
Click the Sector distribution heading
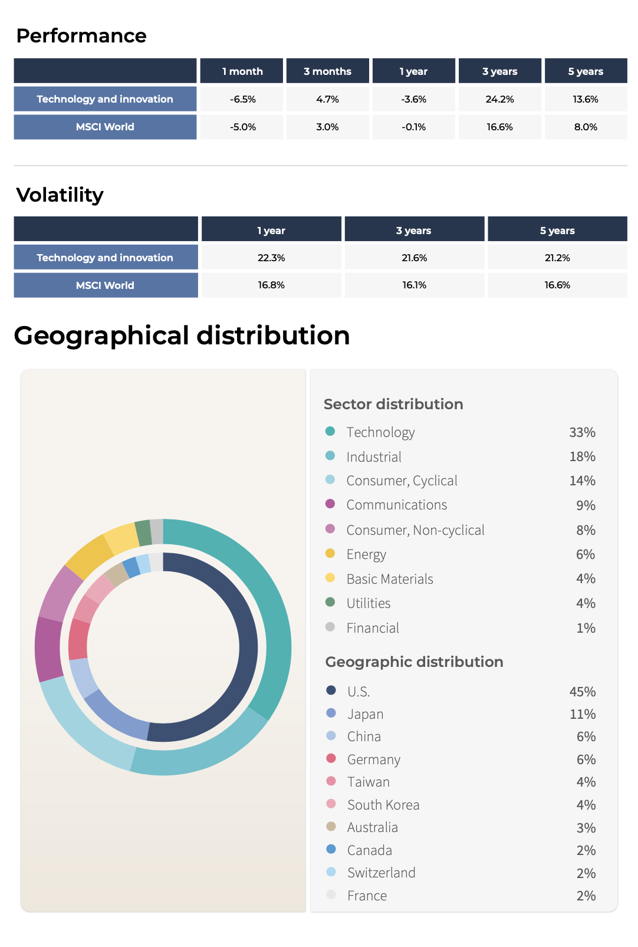click(393, 405)
